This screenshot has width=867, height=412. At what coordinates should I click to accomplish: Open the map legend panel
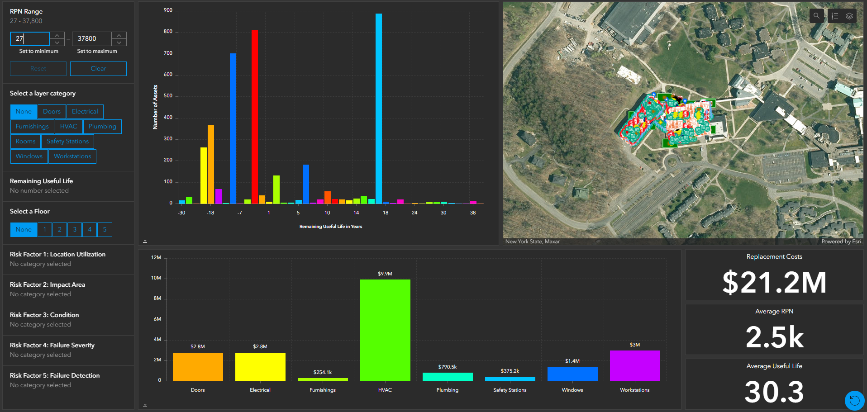point(834,15)
